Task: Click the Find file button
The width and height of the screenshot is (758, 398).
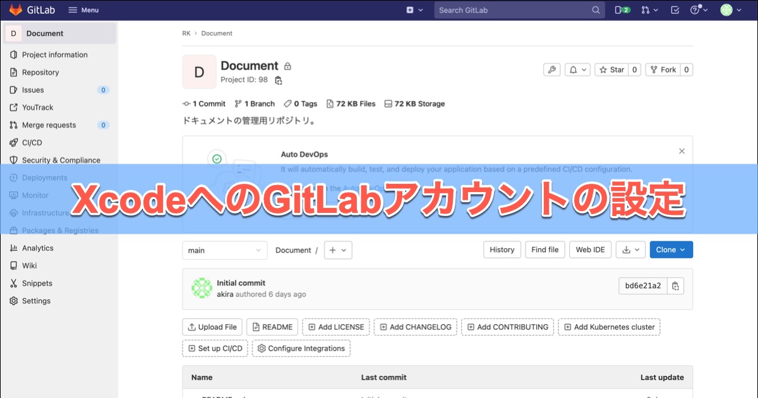Action: 545,250
